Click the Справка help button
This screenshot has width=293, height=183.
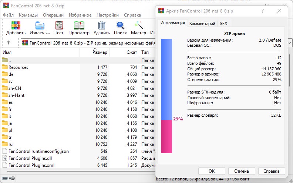[x=271, y=171]
